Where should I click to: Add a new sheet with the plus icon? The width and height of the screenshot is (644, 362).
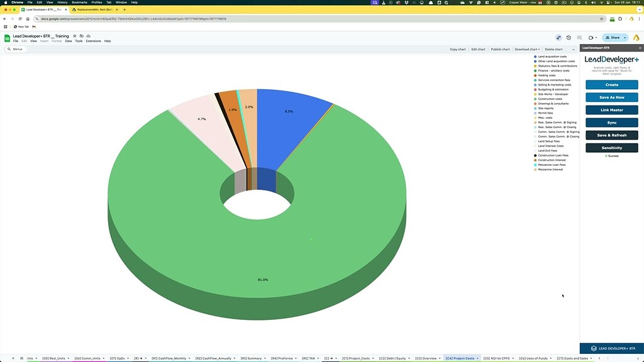[13, 358]
